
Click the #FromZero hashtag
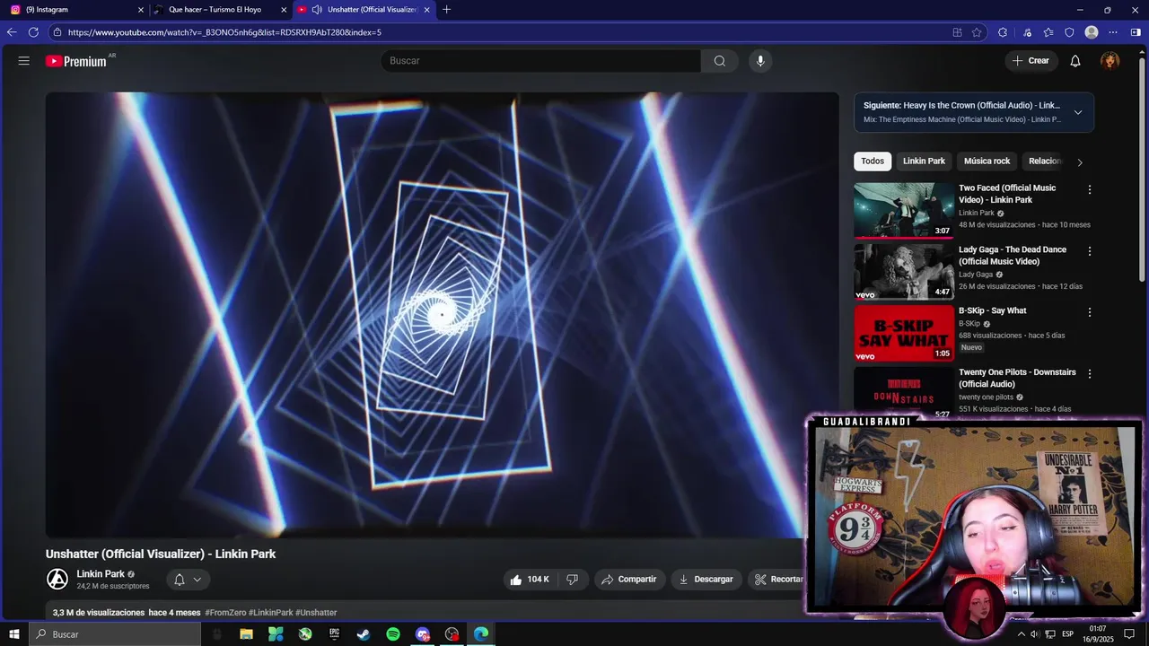point(225,613)
